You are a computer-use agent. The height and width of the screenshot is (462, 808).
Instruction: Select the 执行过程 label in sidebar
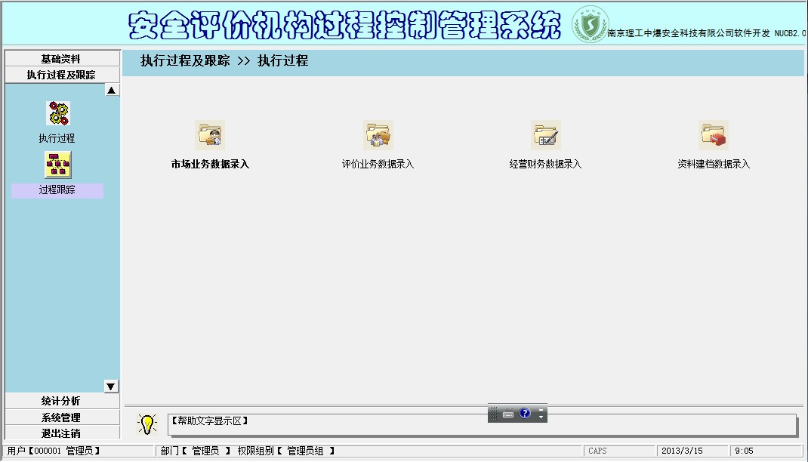pos(57,138)
